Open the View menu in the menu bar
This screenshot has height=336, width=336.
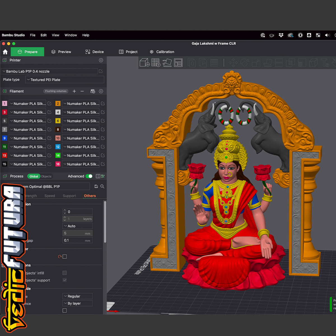[55, 35]
